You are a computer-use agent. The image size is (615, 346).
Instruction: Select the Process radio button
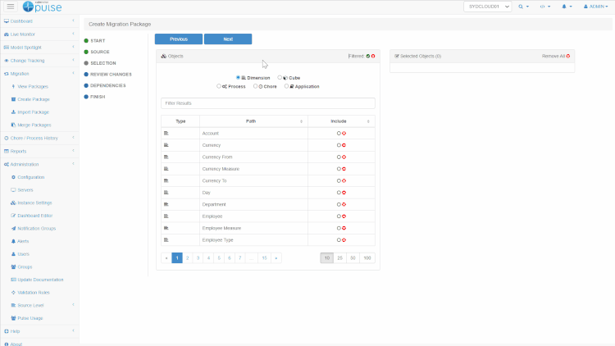[x=219, y=86]
